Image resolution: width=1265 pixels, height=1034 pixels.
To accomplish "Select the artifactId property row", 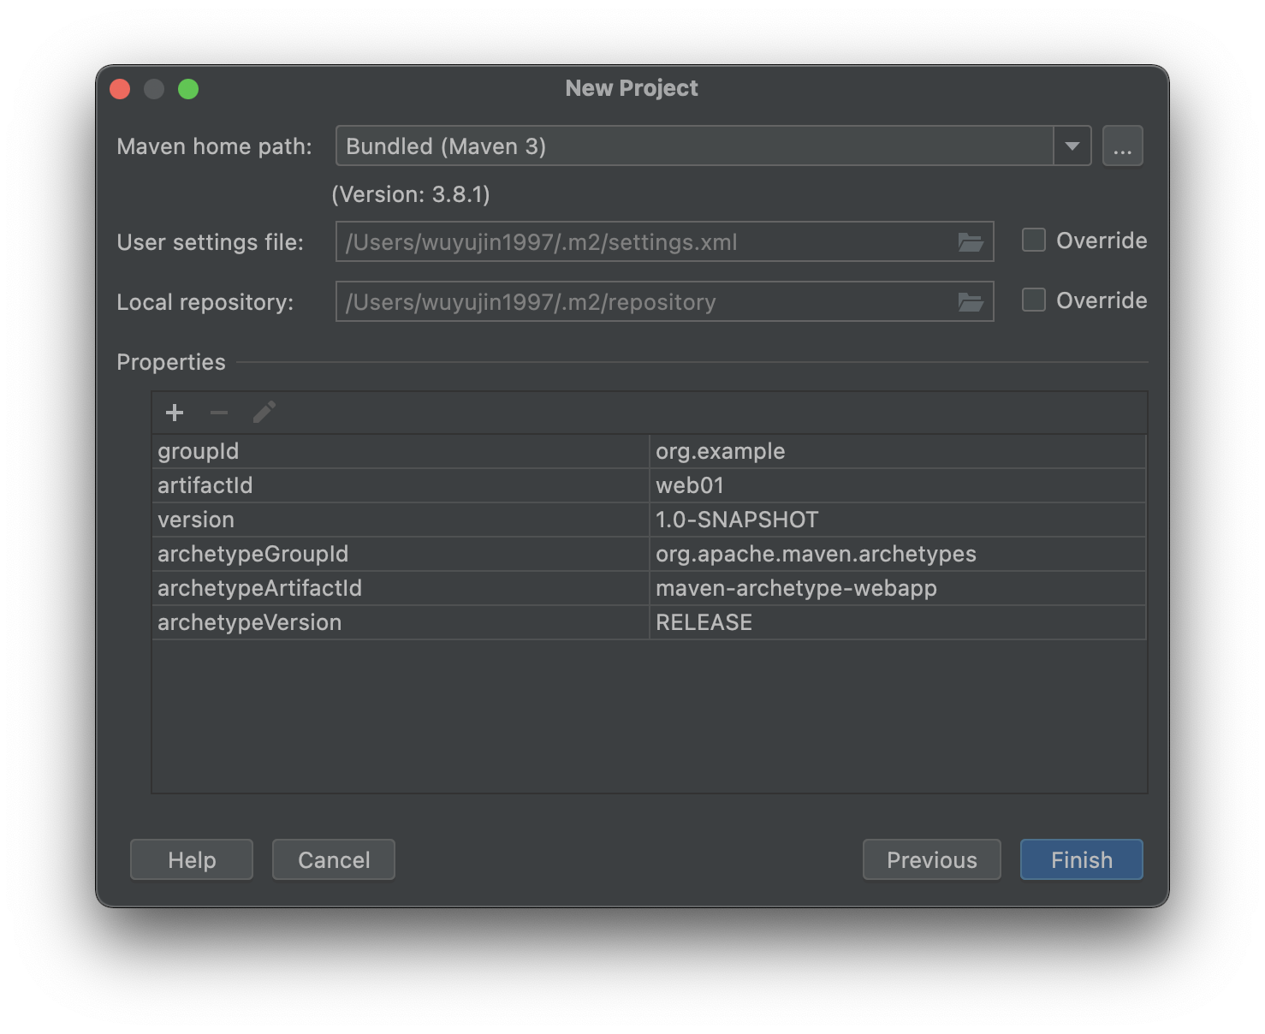I will point(650,485).
